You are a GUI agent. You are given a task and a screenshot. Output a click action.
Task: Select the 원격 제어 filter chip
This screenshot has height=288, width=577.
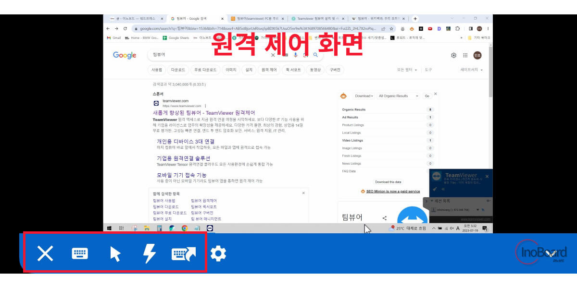click(x=269, y=70)
